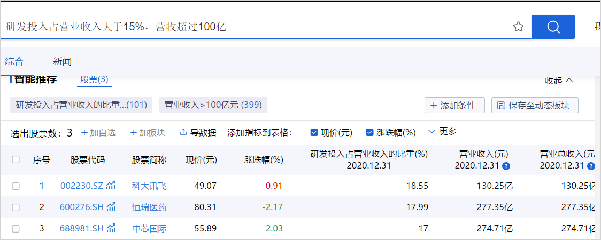The width and height of the screenshot is (601, 240).
Task: Open chart icon next to 002230.SZ
Action: click(111, 186)
